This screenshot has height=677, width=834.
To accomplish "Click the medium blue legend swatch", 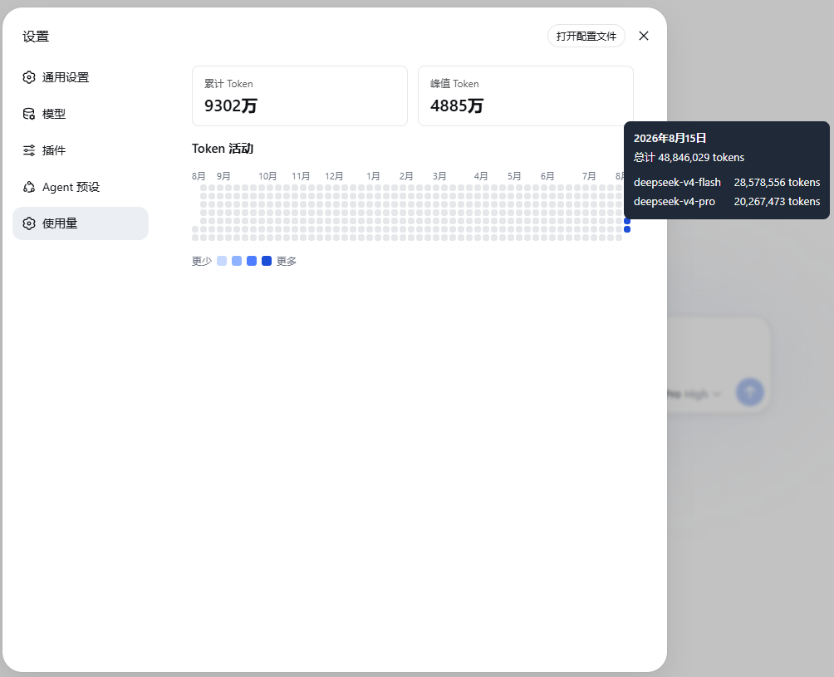I will click(x=252, y=261).
